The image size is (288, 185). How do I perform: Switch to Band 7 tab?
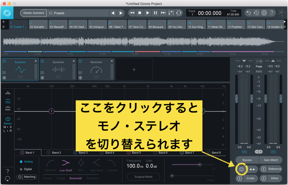click(187, 153)
